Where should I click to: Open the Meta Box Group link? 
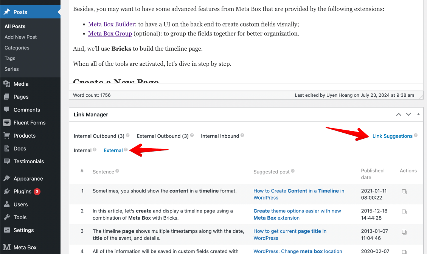point(110,34)
